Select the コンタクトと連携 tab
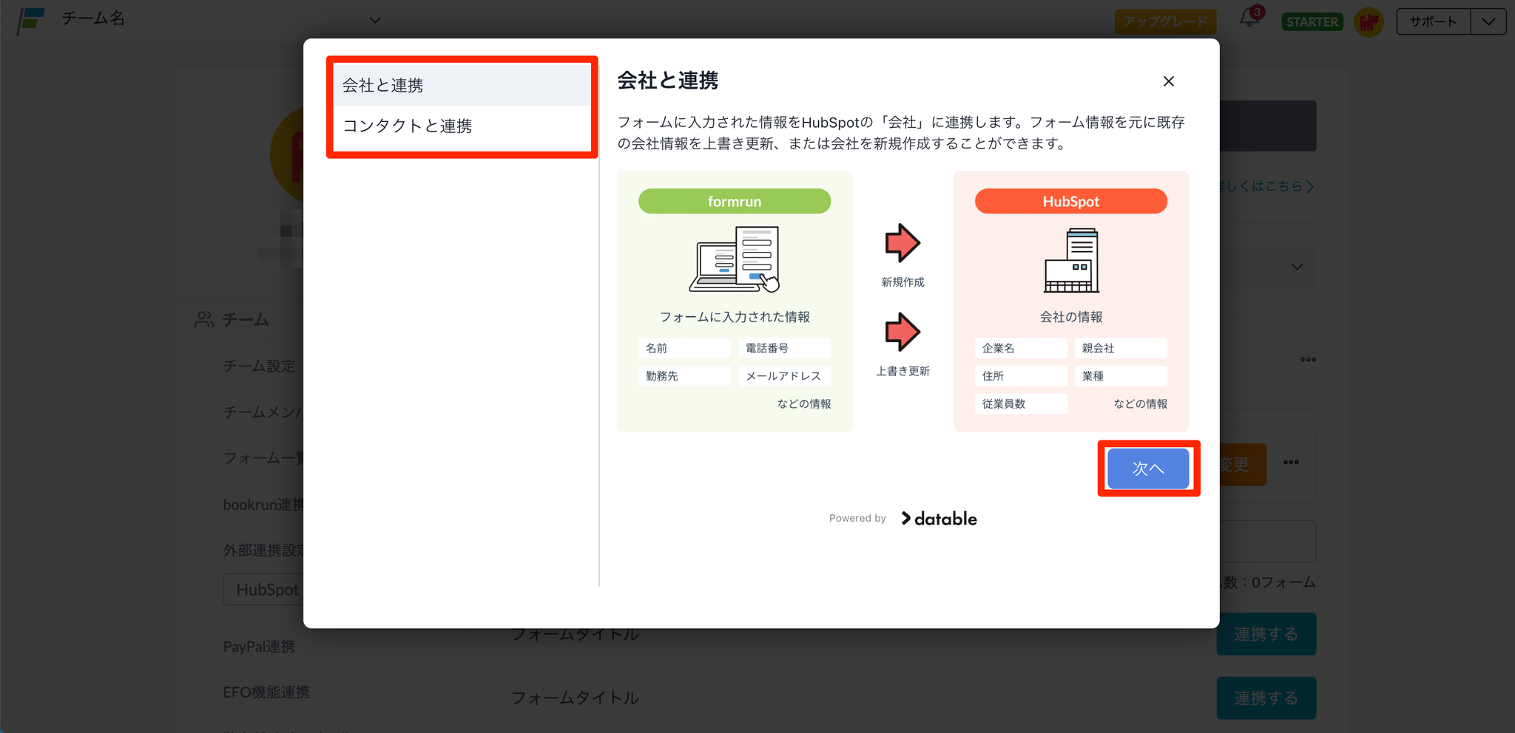The width and height of the screenshot is (1515, 733). 462,126
